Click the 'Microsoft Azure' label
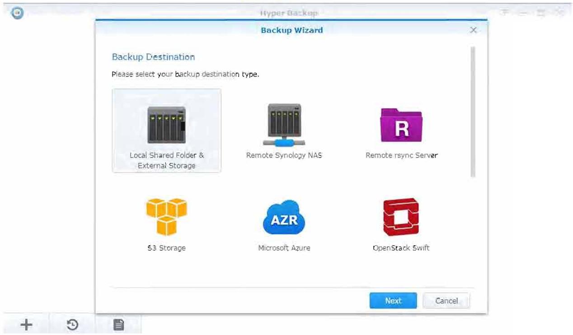Viewport: 573px width, 335px height. coord(284,248)
